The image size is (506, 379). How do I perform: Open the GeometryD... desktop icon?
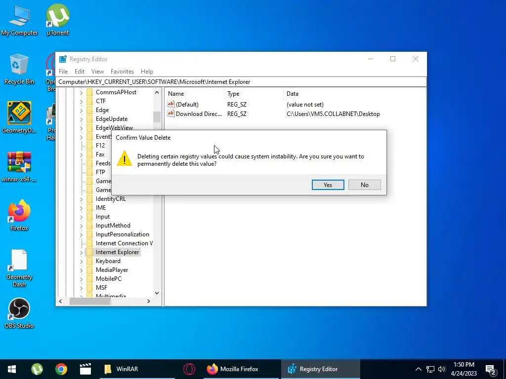pos(19,117)
